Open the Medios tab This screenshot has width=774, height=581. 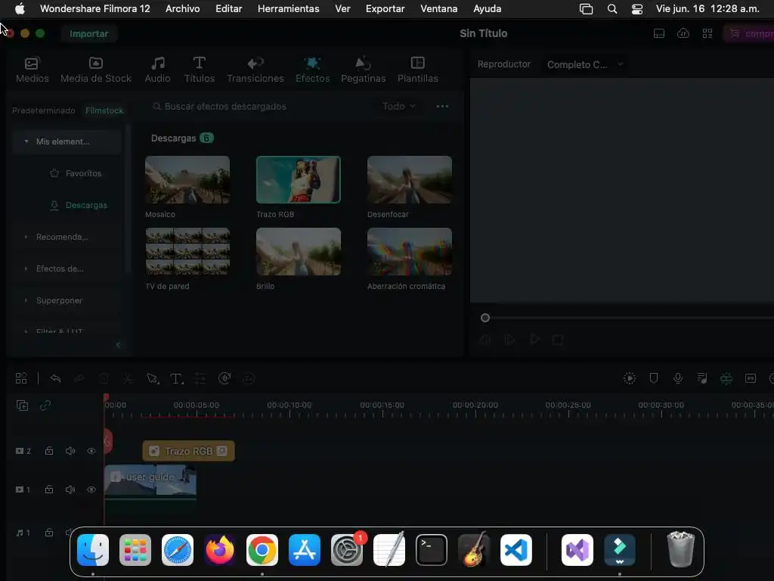pyautogui.click(x=32, y=70)
